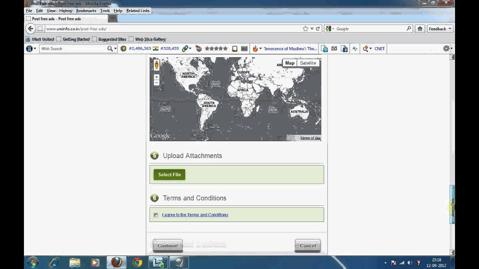Show hidden tray icons arrow
Screen dimensions: 479x269
[x=385, y=263]
